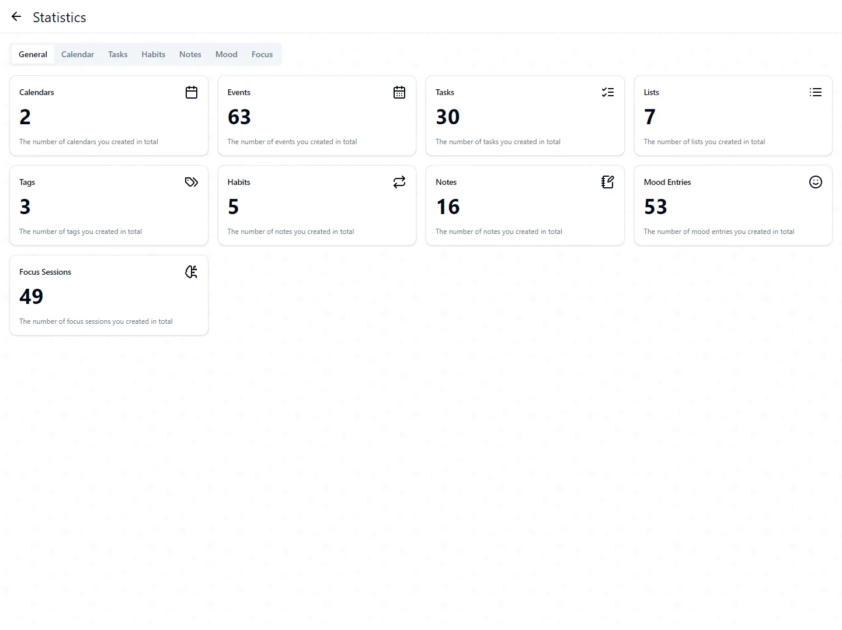Viewport: 842px width, 630px height.
Task: Click the back arrow next to Statistics
Action: (16, 17)
